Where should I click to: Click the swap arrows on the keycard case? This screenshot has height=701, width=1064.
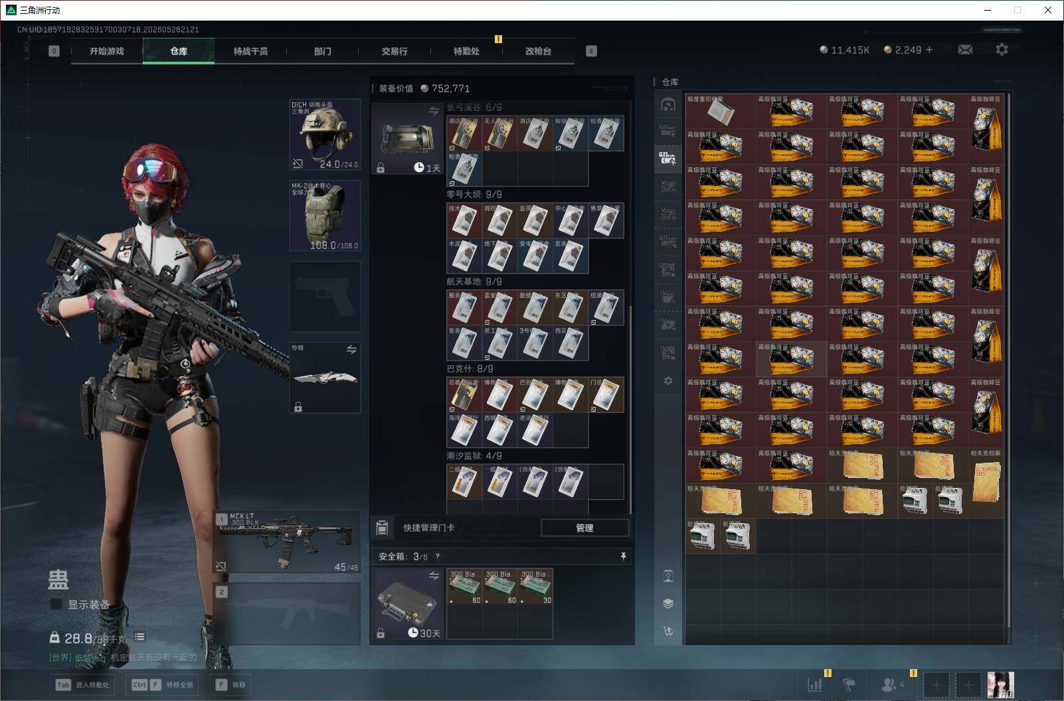(x=434, y=111)
